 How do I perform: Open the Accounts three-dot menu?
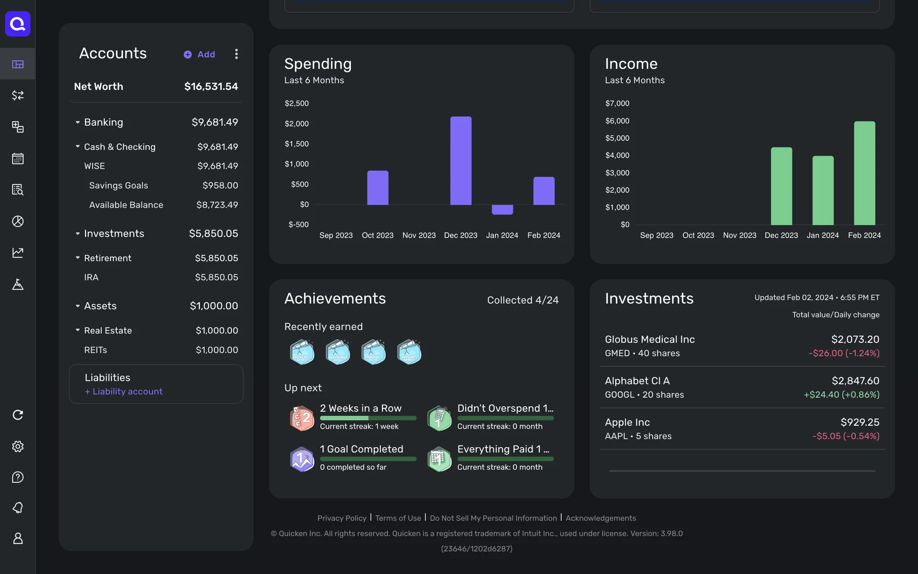(236, 54)
